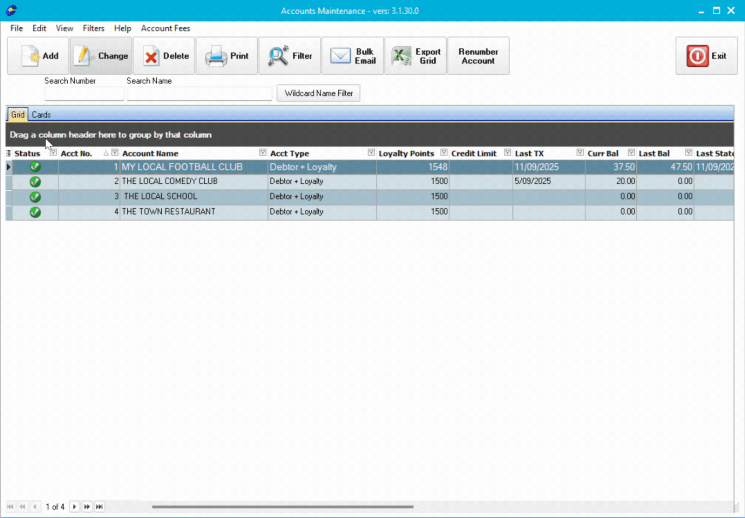Viewport: 745px width, 518px height.
Task: Click inside the Search Name field
Action: 199,93
